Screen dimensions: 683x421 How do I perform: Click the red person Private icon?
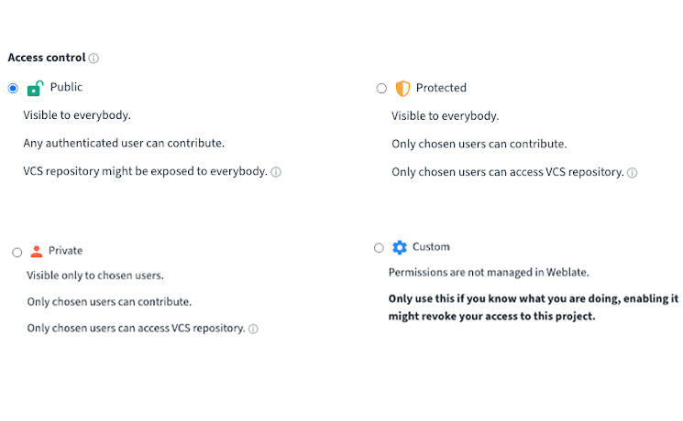(37, 252)
